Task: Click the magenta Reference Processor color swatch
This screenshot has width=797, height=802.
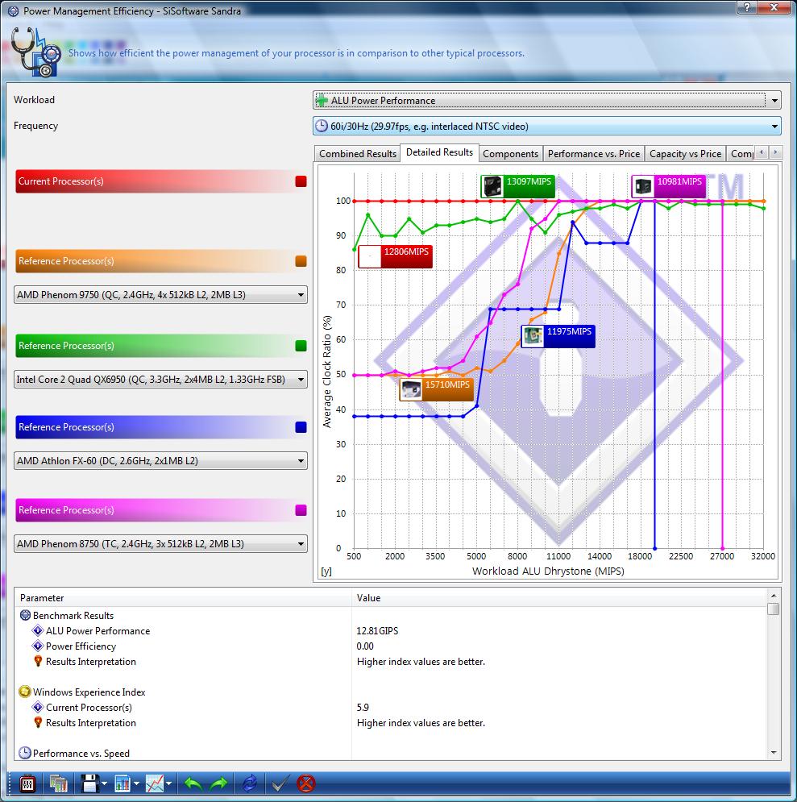Action: coord(301,510)
